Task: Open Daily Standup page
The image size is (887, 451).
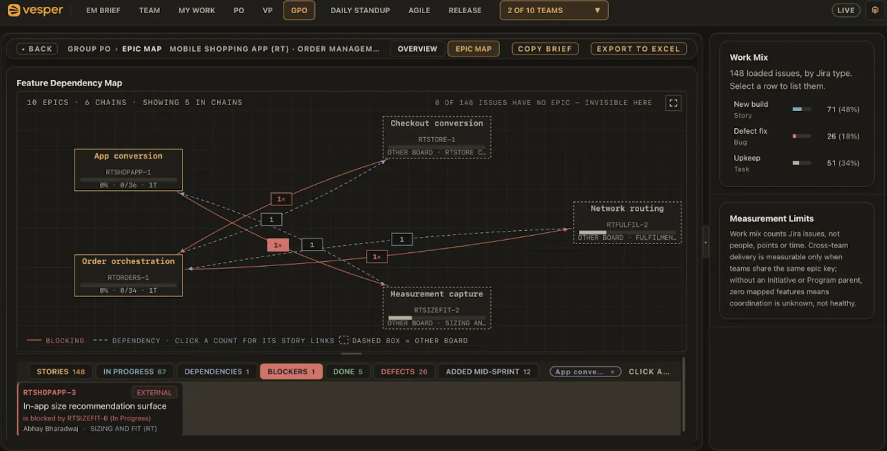Action: [360, 11]
